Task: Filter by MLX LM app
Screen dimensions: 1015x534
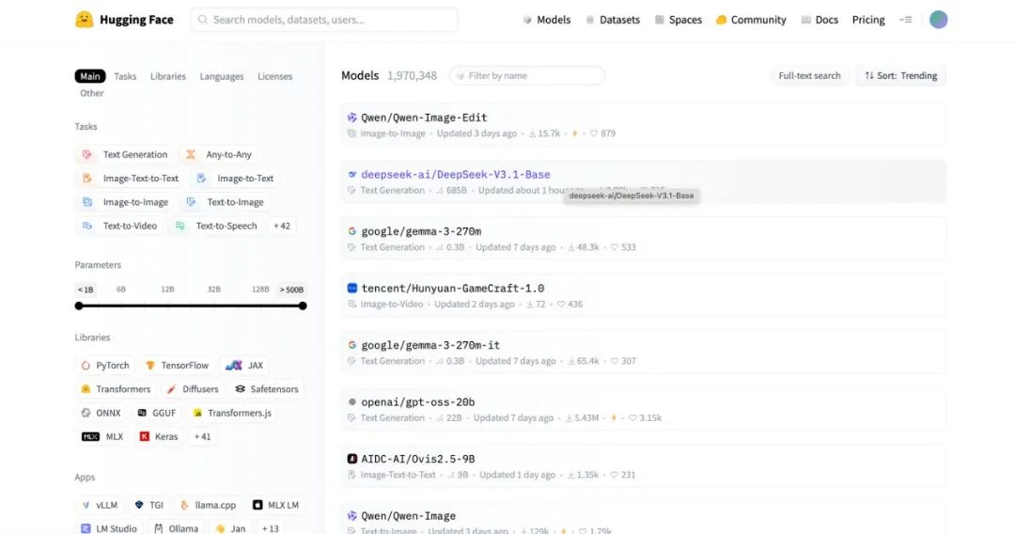Action: click(x=275, y=506)
